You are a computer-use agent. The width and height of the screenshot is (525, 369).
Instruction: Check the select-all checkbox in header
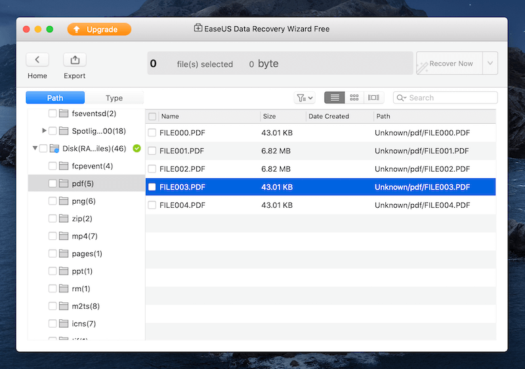(x=152, y=117)
